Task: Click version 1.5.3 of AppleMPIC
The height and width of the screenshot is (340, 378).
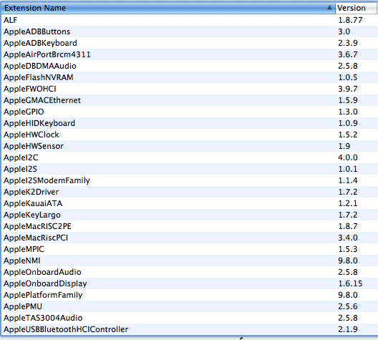Action: click(x=348, y=249)
